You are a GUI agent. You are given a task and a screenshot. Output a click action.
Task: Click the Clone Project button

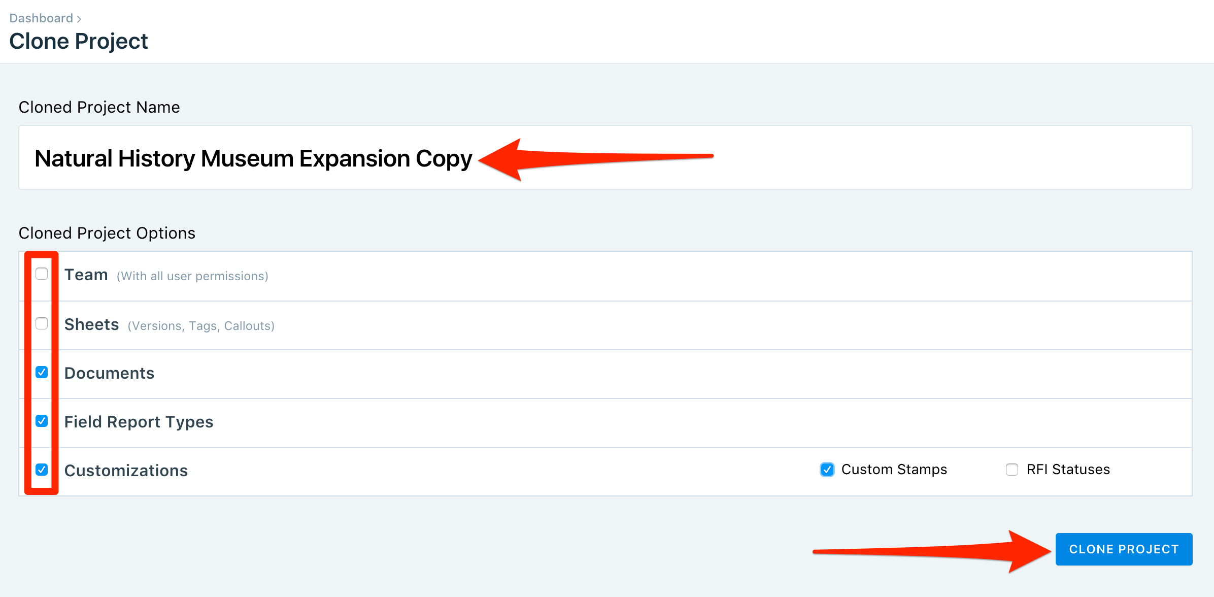click(1124, 549)
